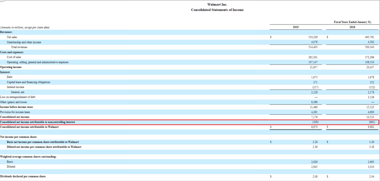Click the Dividends declared per common share label
The image size is (380, 181).
tap(23, 176)
